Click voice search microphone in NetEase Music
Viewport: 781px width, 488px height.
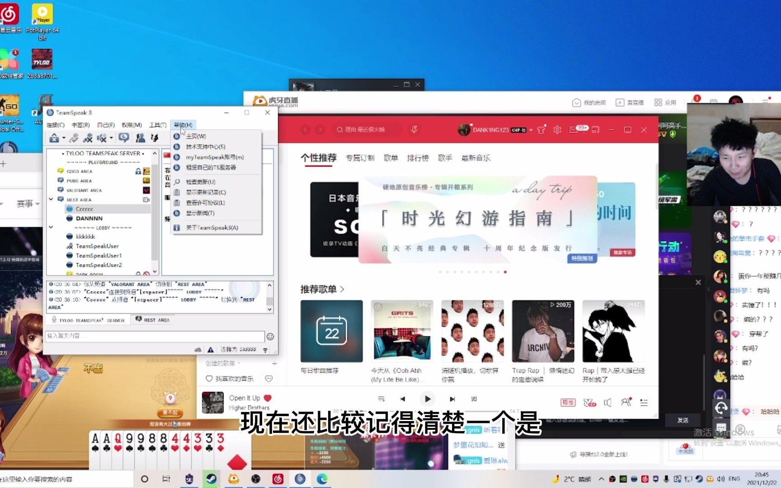pos(414,130)
